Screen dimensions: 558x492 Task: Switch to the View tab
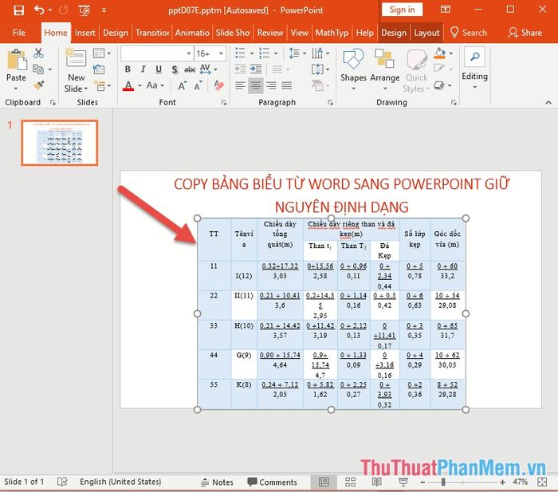tap(299, 33)
